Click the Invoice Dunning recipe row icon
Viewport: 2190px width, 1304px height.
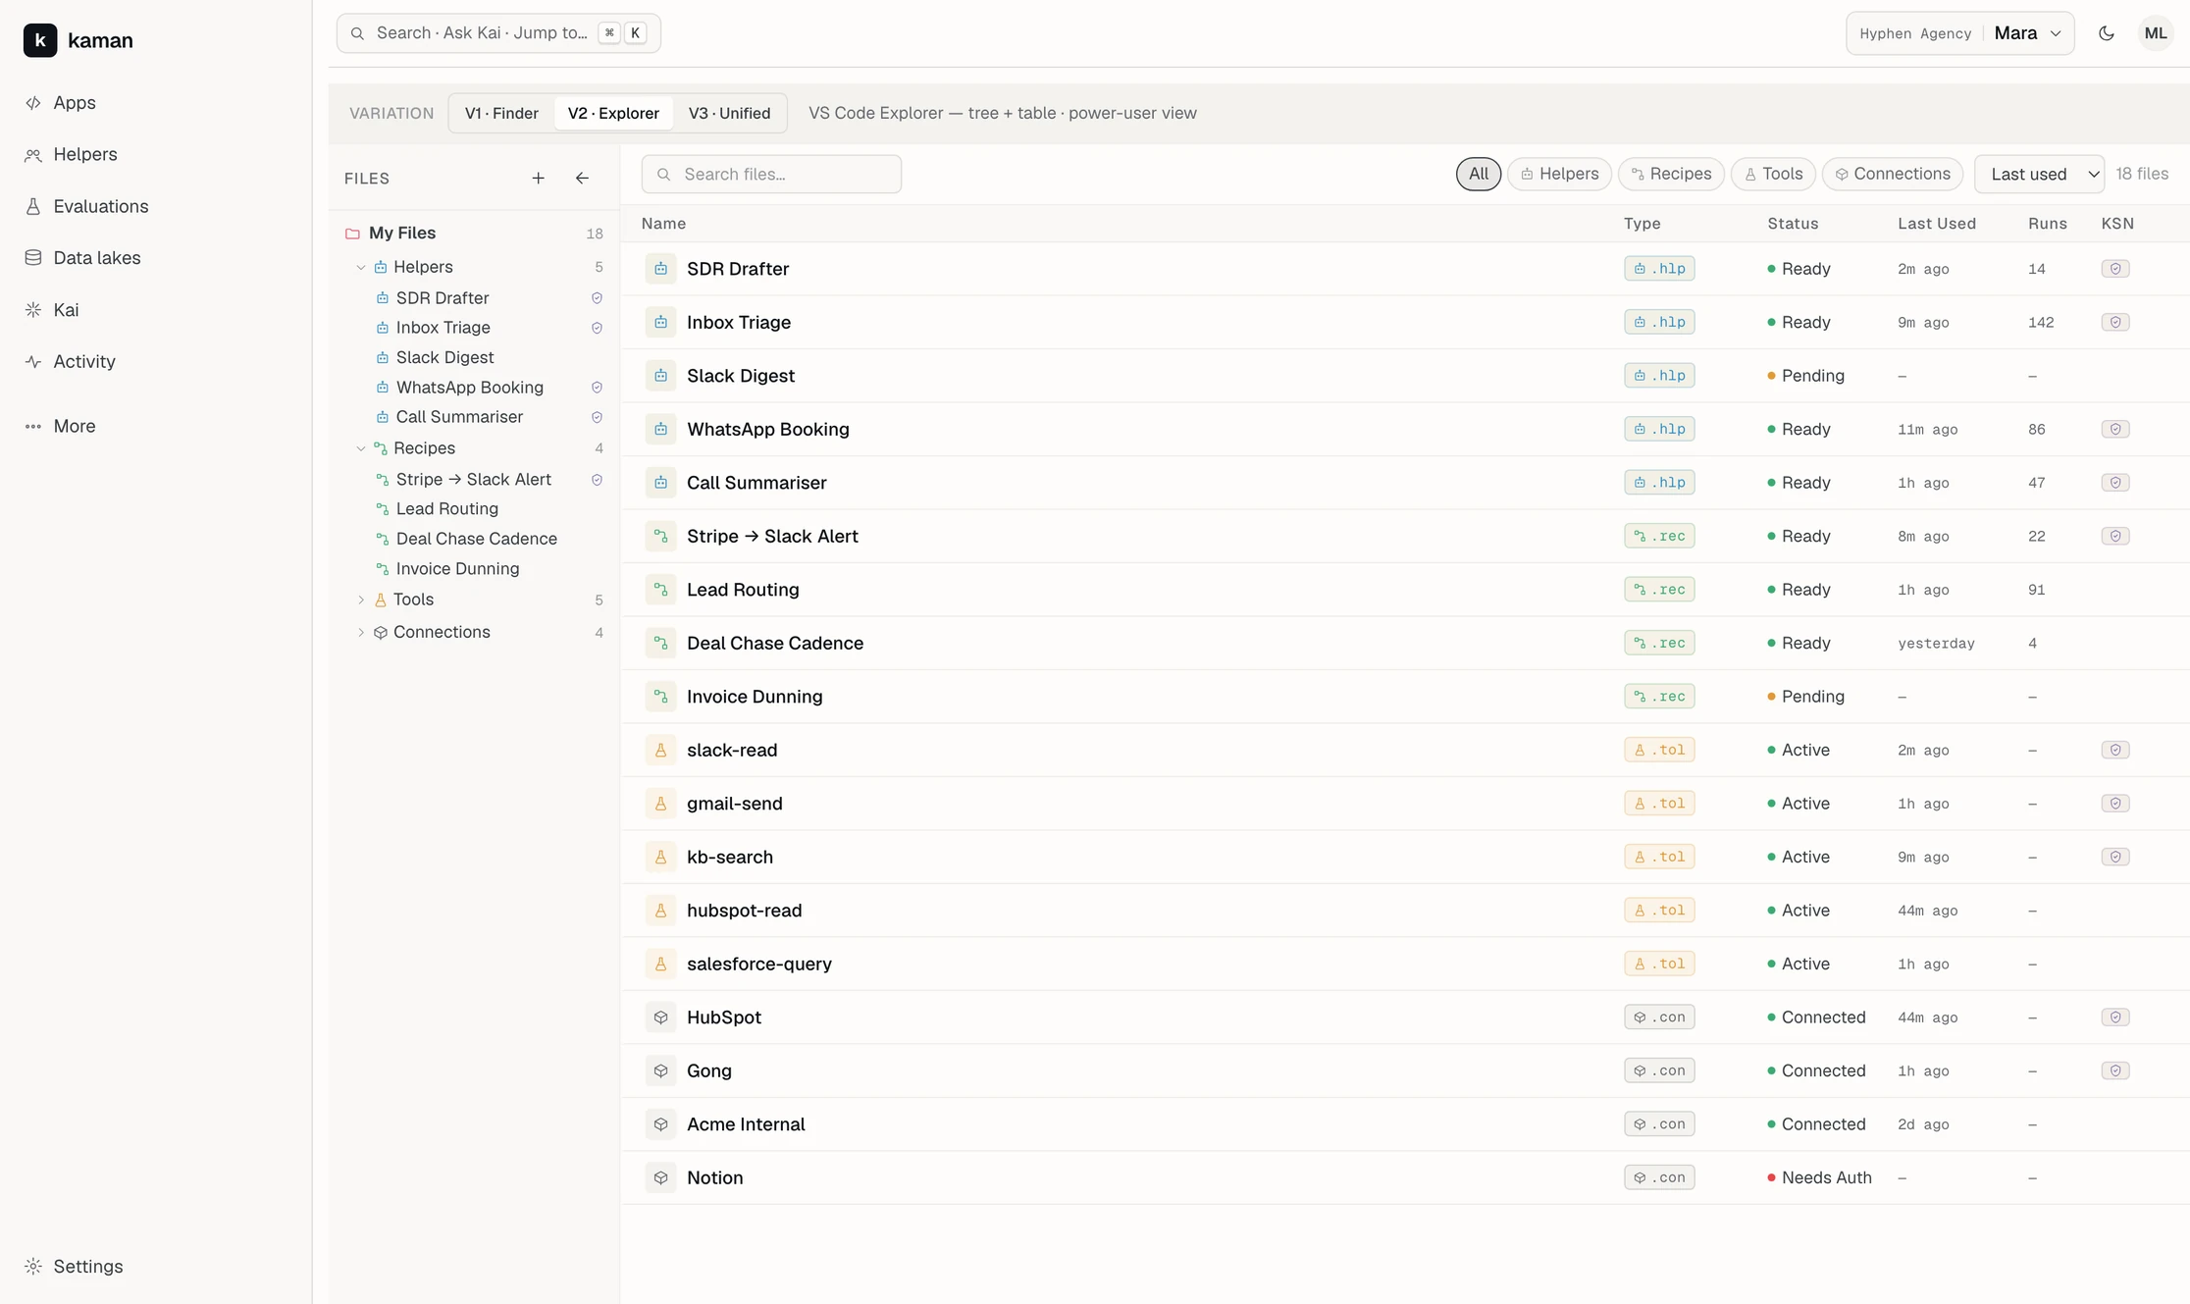(x=660, y=697)
